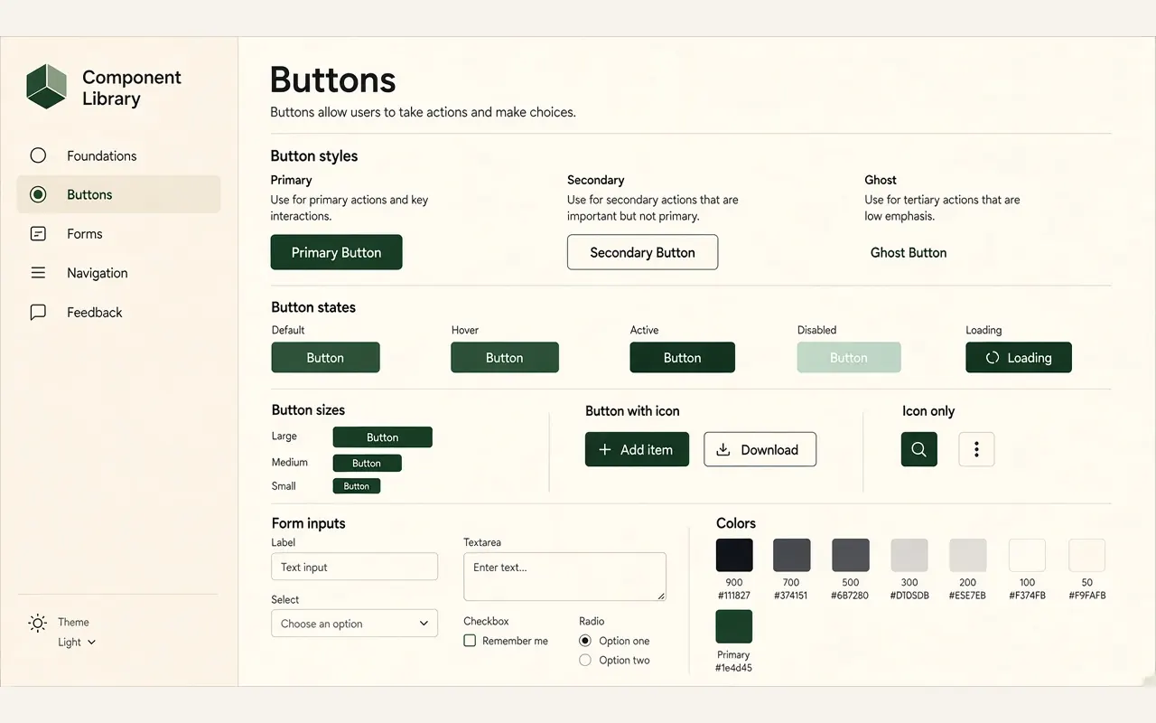The width and height of the screenshot is (1156, 723).
Task: Click the Download button
Action: tap(760, 449)
